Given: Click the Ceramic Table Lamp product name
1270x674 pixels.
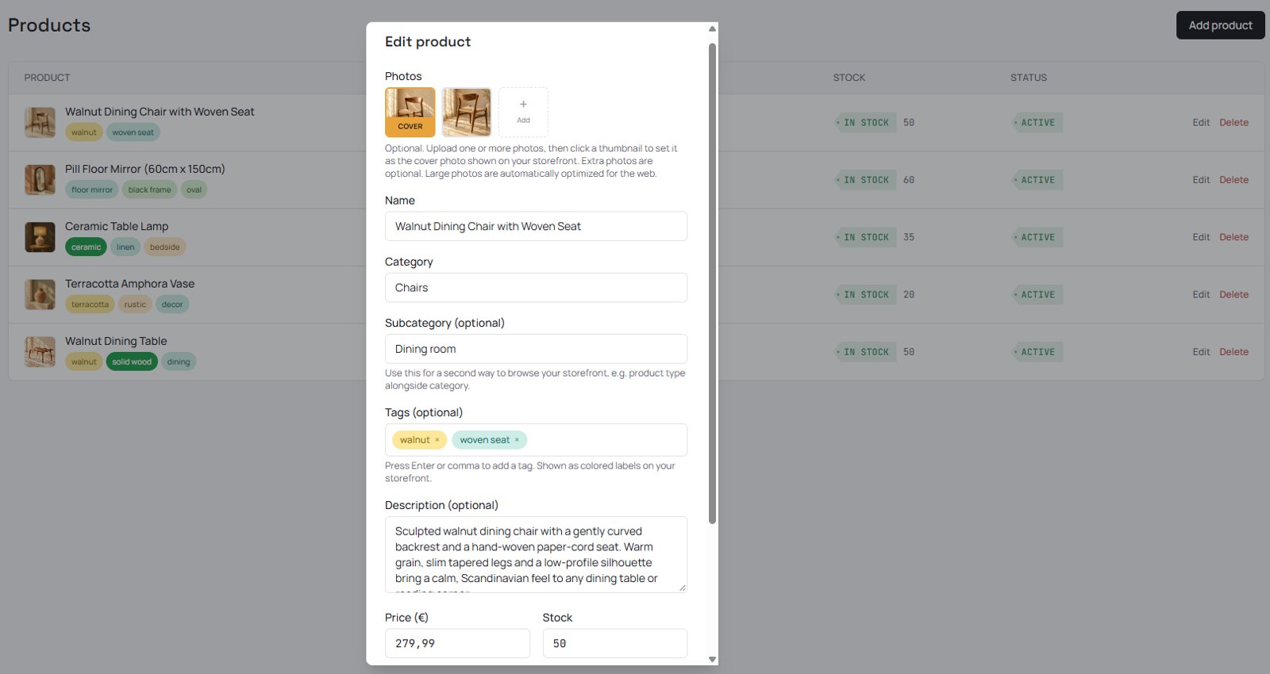Looking at the screenshot, I should pos(117,226).
